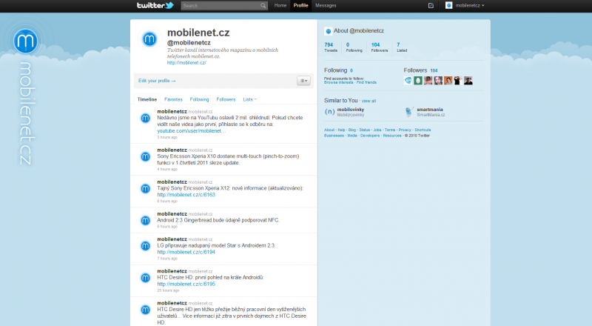
Task: Open the smartmania similar account icon
Action: pyautogui.click(x=409, y=112)
